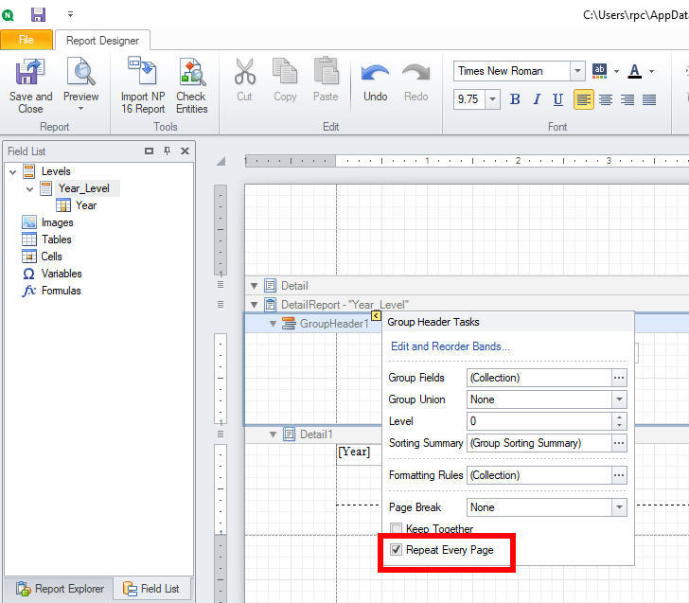The image size is (689, 603).
Task: Toggle Field List auto-hide pin
Action: click(167, 151)
